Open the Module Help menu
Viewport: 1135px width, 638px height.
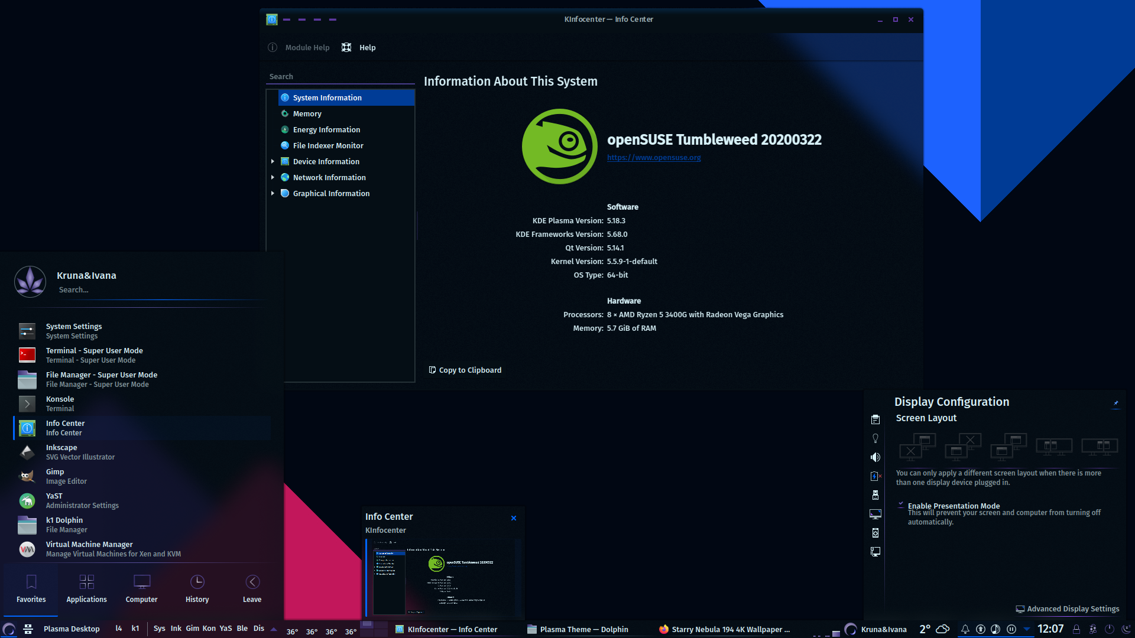(299, 47)
